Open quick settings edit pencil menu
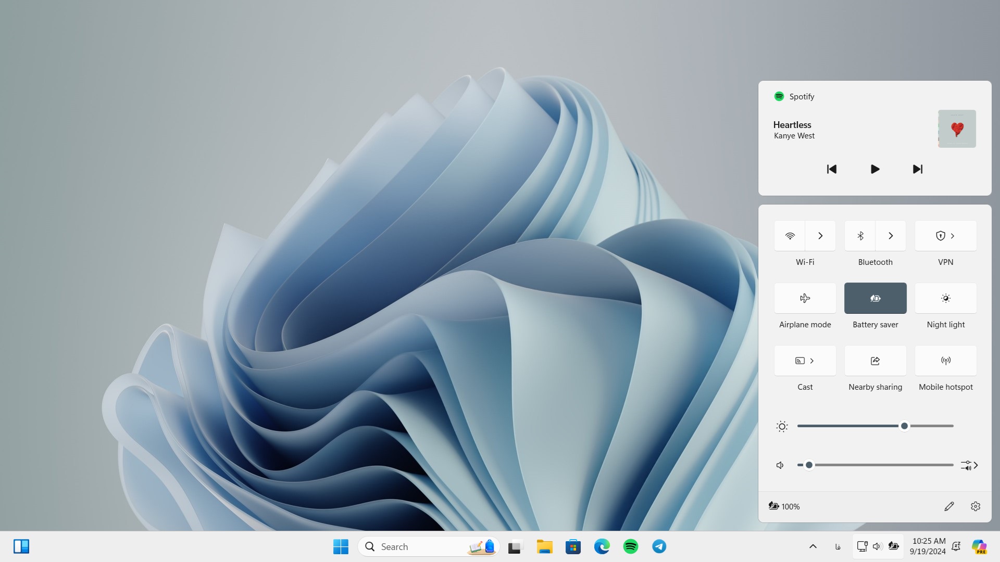 949,506
